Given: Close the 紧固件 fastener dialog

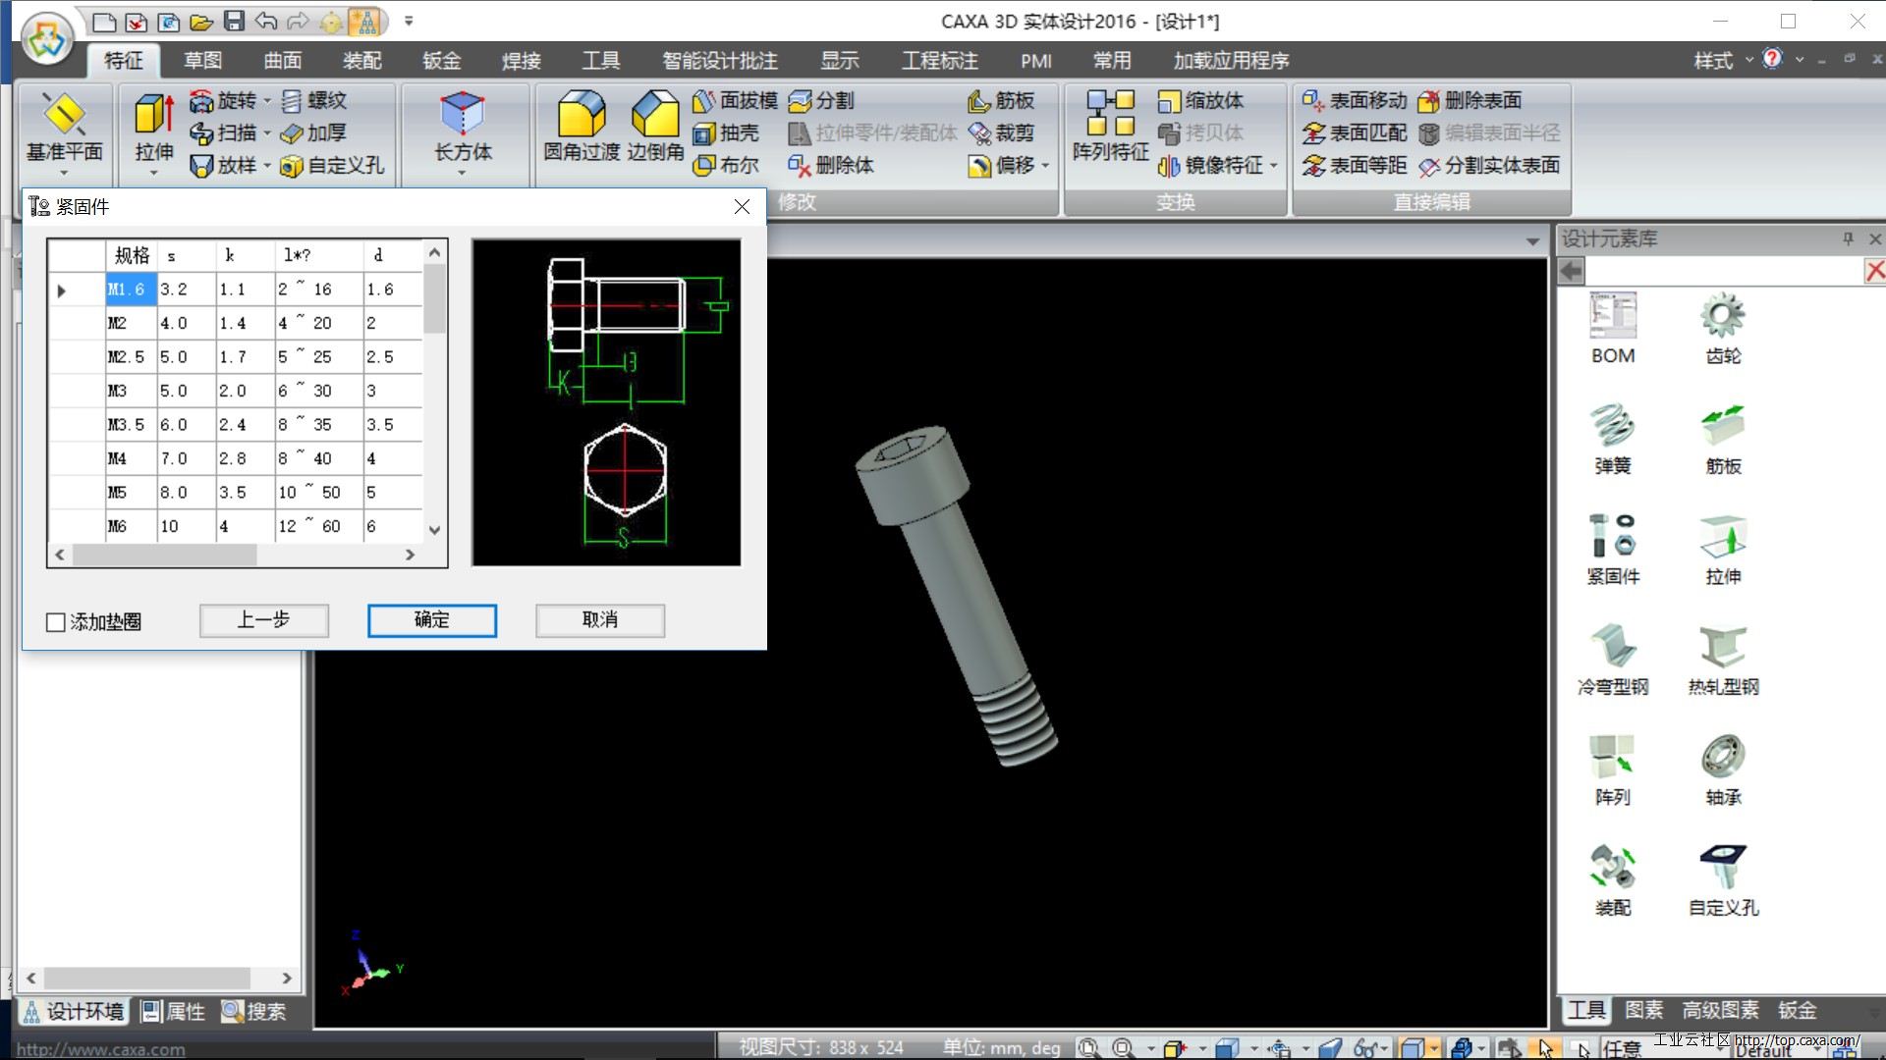Looking at the screenshot, I should point(743,206).
